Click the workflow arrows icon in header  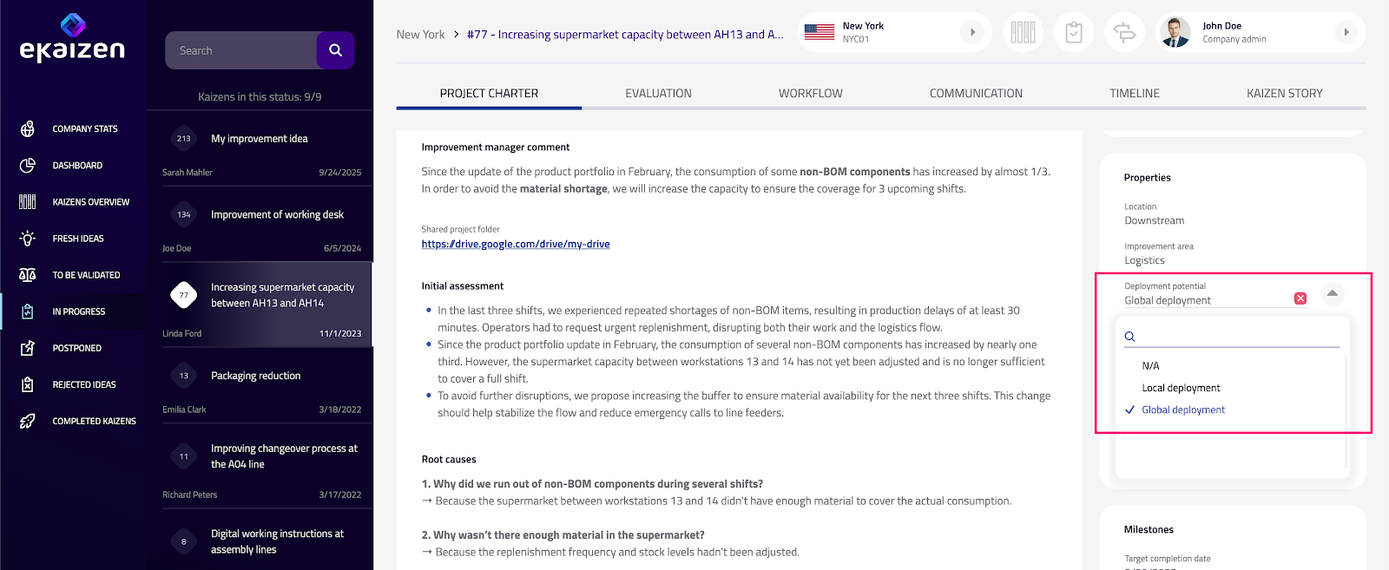1124,33
